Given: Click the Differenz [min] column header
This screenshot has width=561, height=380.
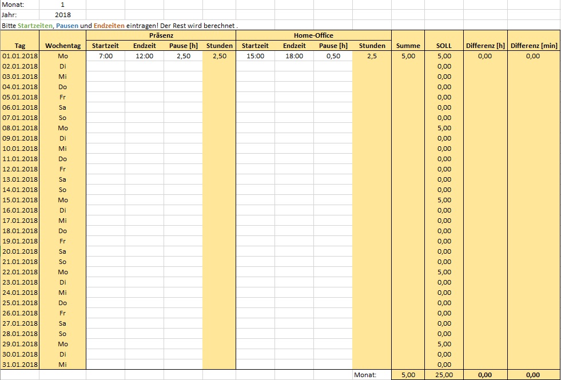Looking at the screenshot, I should coord(534,46).
